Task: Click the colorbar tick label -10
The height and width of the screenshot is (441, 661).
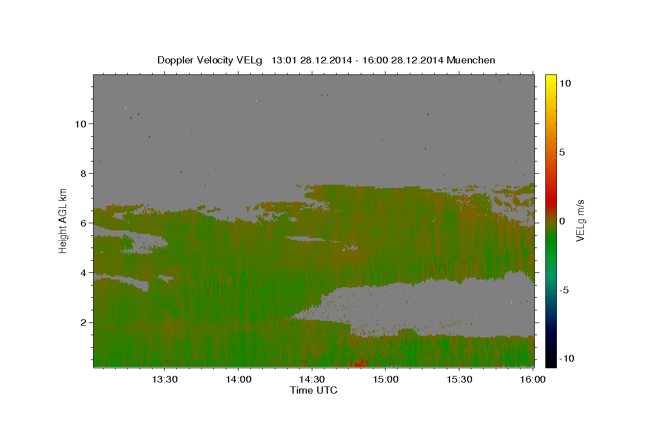Action: coord(566,358)
